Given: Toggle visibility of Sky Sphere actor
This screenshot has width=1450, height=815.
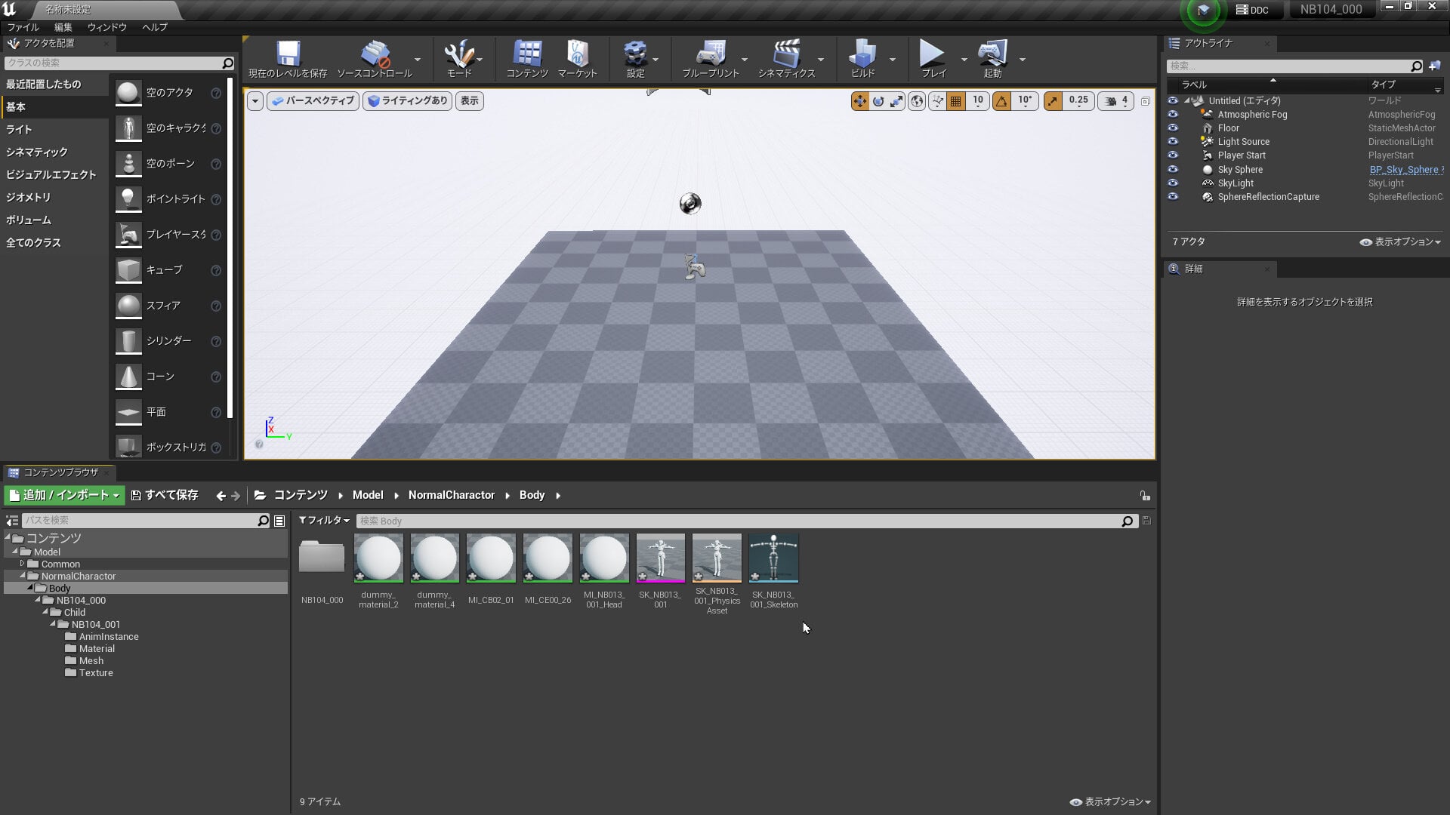Looking at the screenshot, I should (1173, 170).
